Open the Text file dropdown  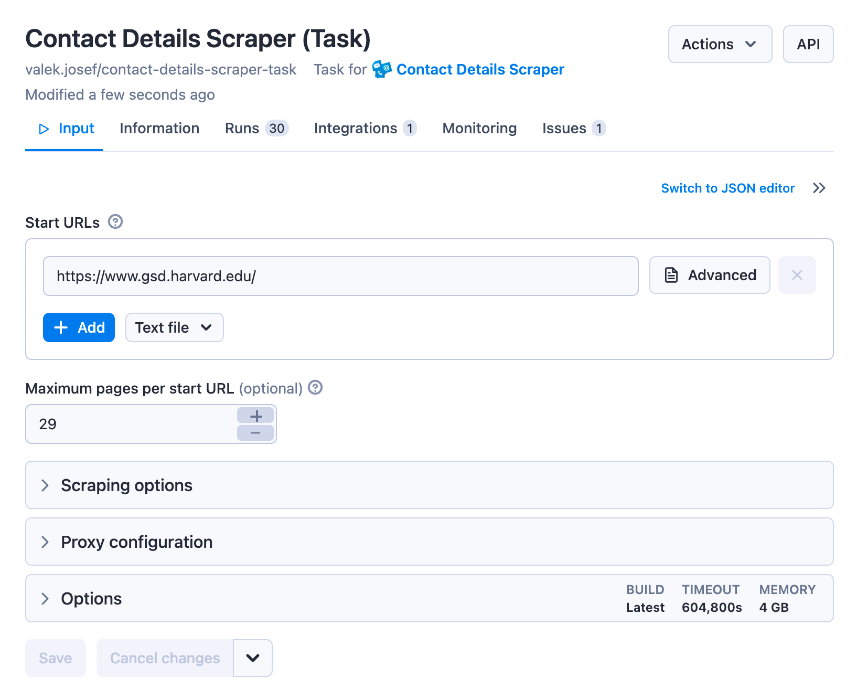tap(174, 327)
